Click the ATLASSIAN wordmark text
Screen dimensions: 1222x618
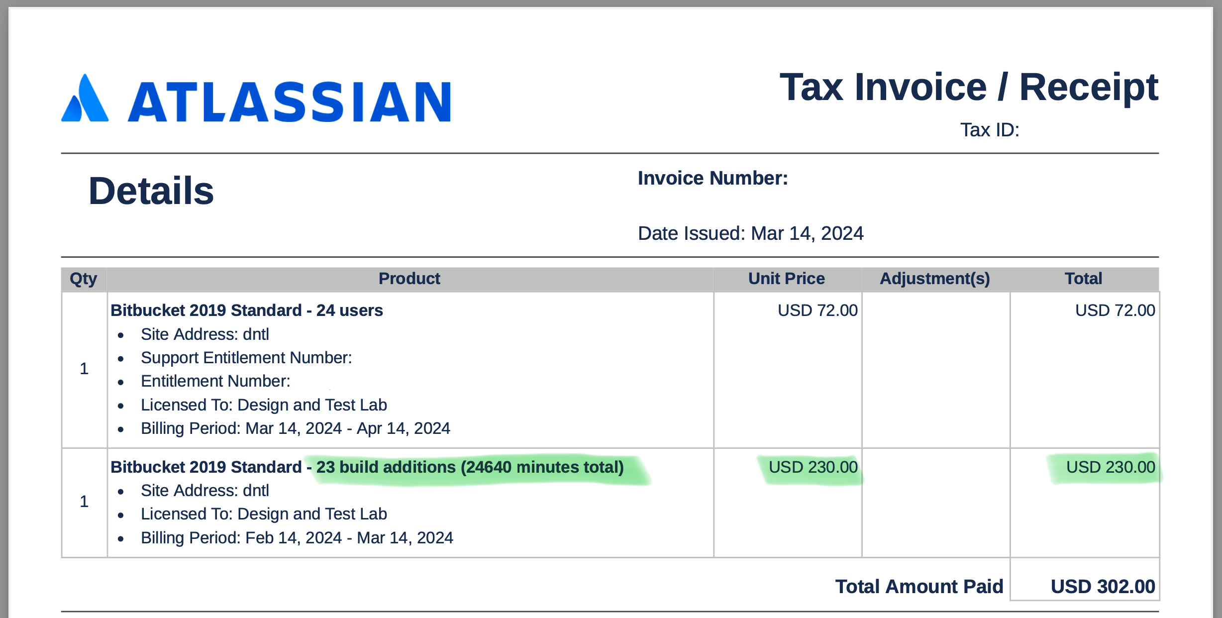[x=289, y=102]
